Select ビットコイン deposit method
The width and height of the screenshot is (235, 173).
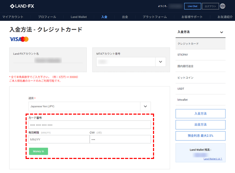pos(200,78)
